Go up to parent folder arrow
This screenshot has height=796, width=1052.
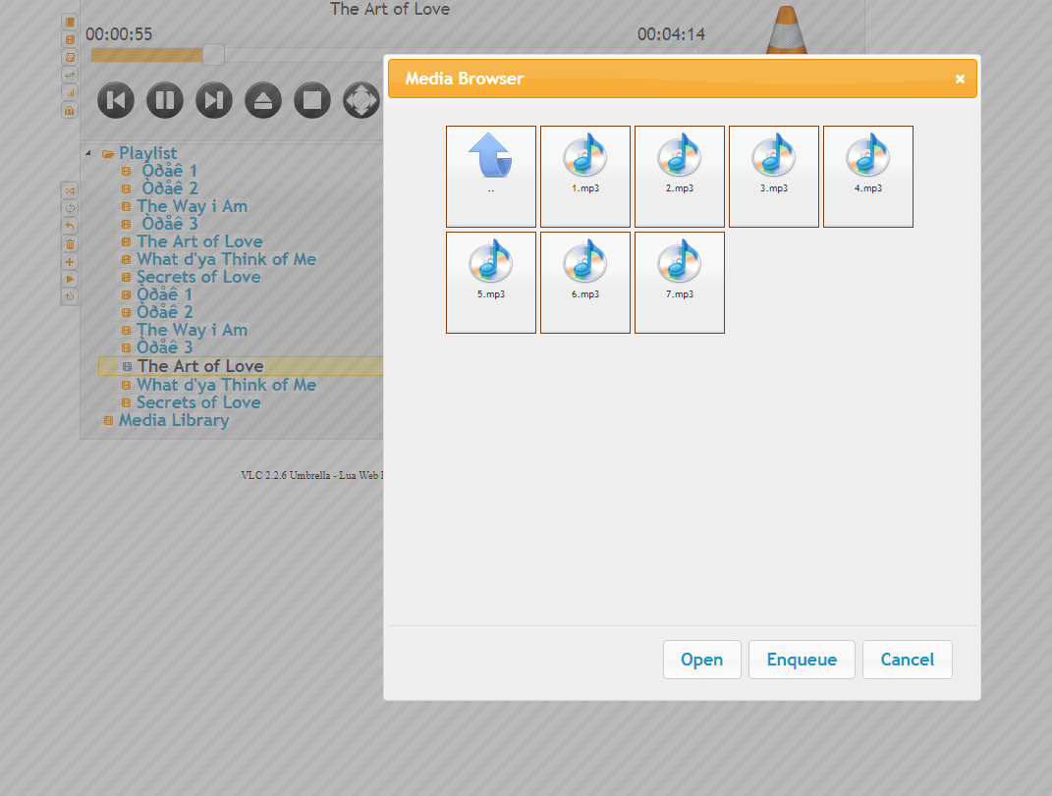pos(491,177)
